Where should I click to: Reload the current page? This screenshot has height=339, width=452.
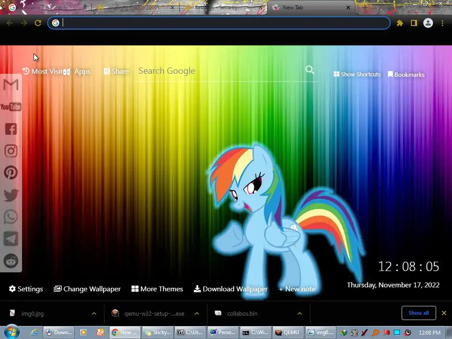click(38, 23)
